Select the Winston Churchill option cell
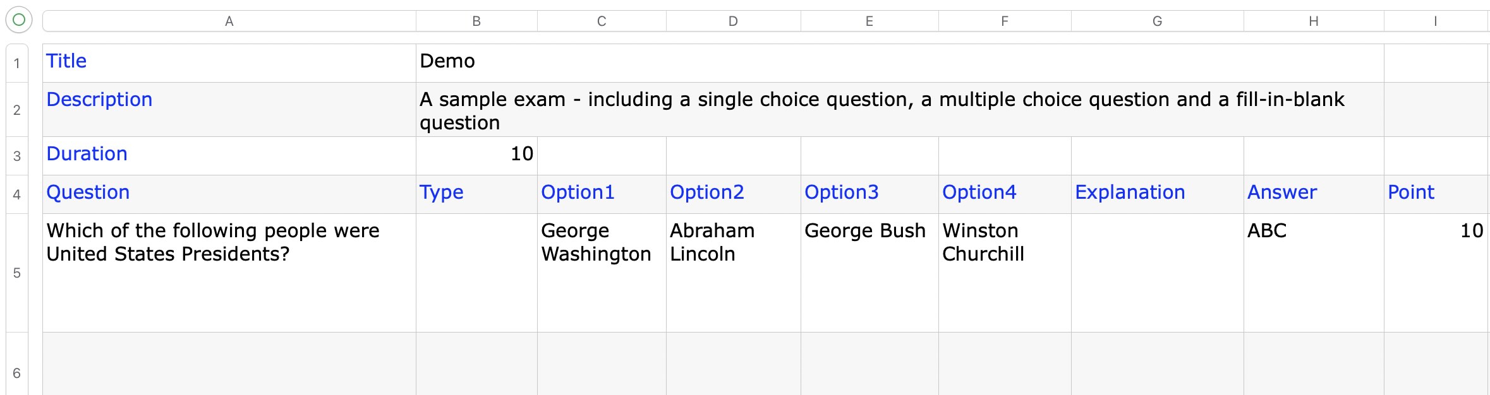This screenshot has height=395, width=1490. (x=1004, y=273)
